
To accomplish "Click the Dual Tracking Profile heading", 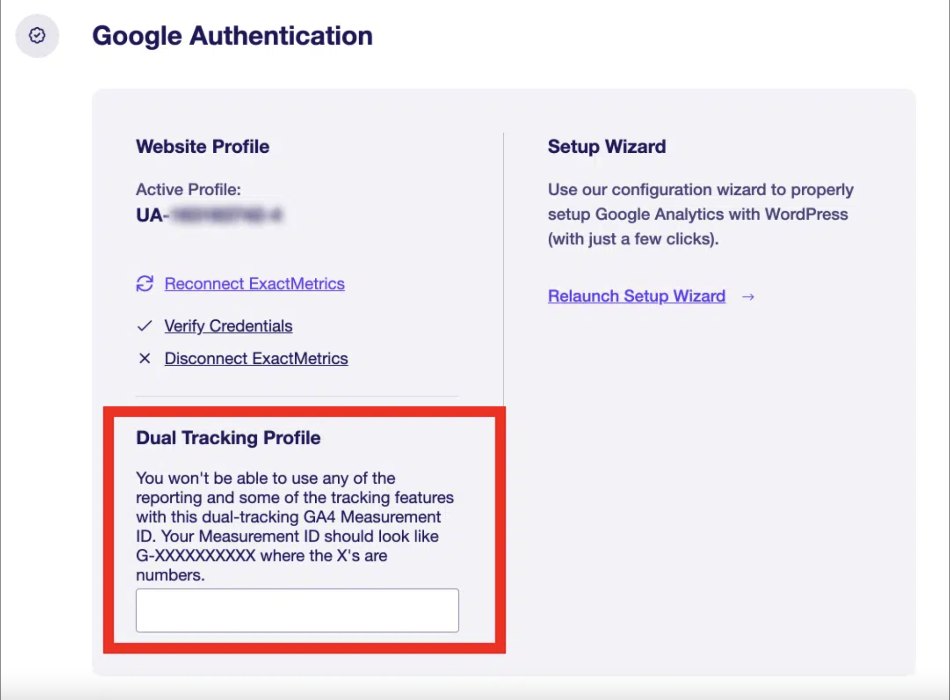I will point(228,438).
